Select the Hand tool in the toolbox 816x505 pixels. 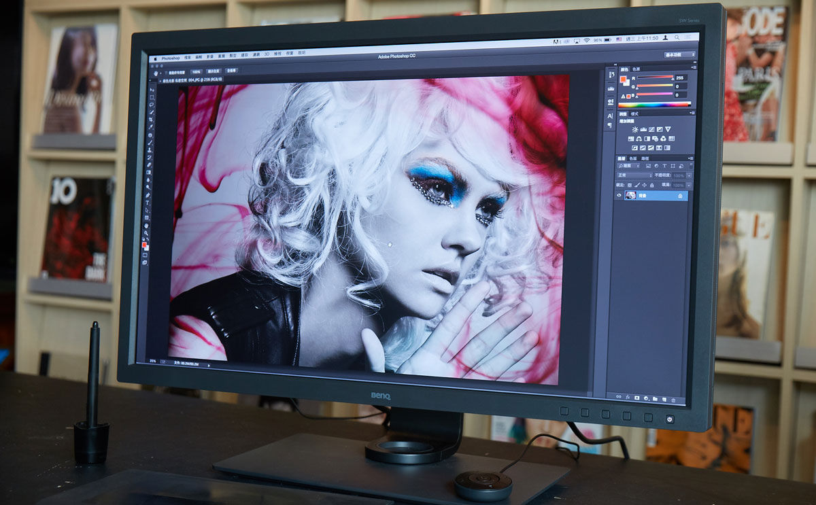(146, 226)
